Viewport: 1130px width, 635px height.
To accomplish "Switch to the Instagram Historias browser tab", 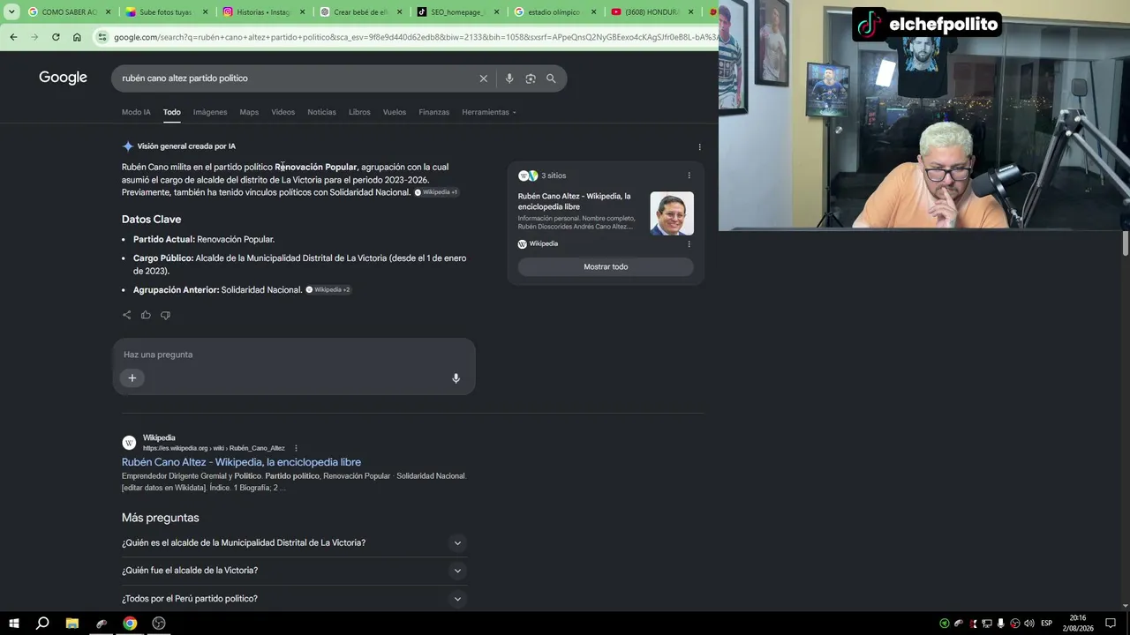I will (x=264, y=12).
